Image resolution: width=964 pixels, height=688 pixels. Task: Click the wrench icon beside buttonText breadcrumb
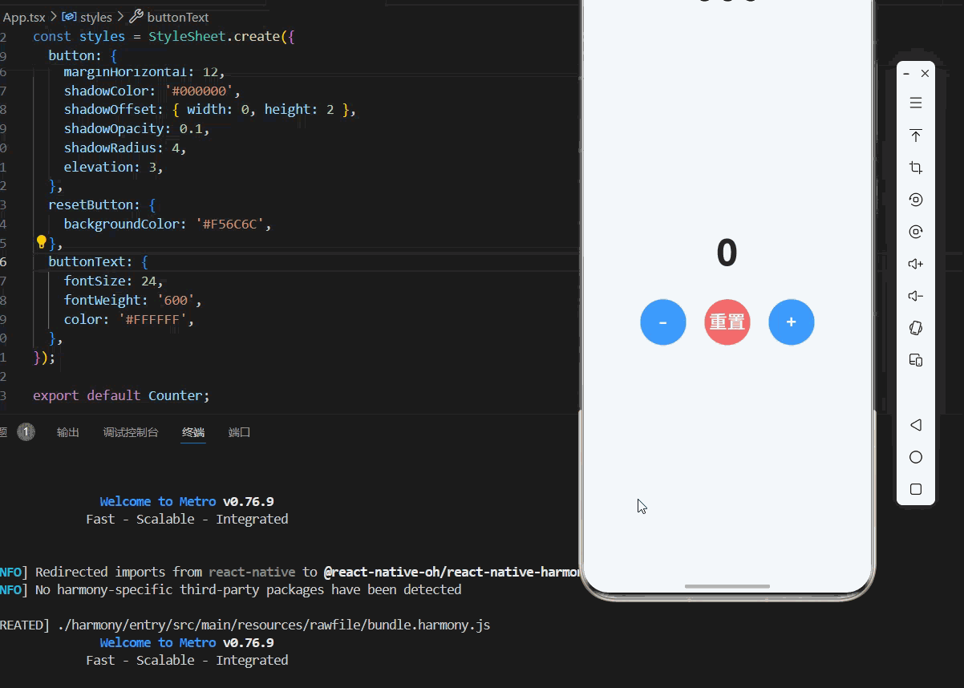(x=136, y=16)
